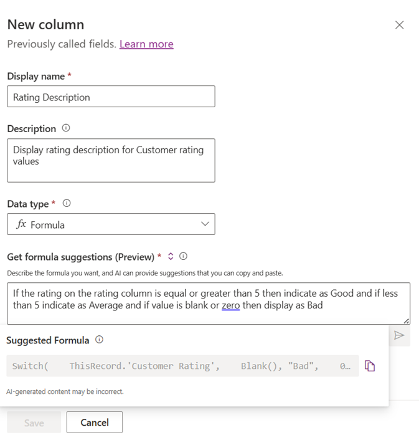Click the Suggested Formula Switch text field

(182, 366)
